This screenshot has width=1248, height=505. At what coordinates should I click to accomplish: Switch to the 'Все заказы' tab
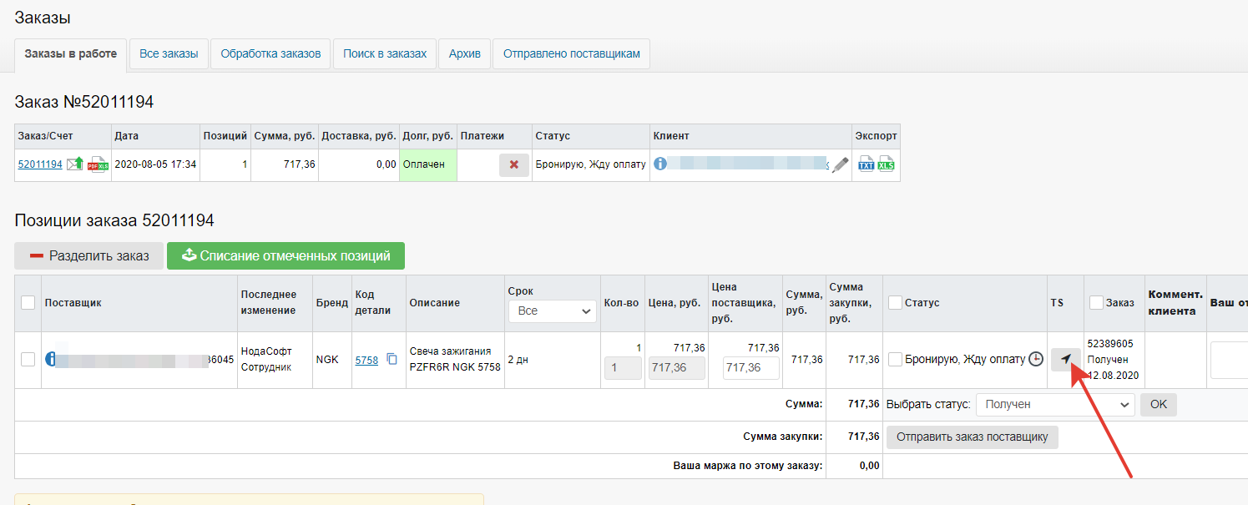coord(169,53)
